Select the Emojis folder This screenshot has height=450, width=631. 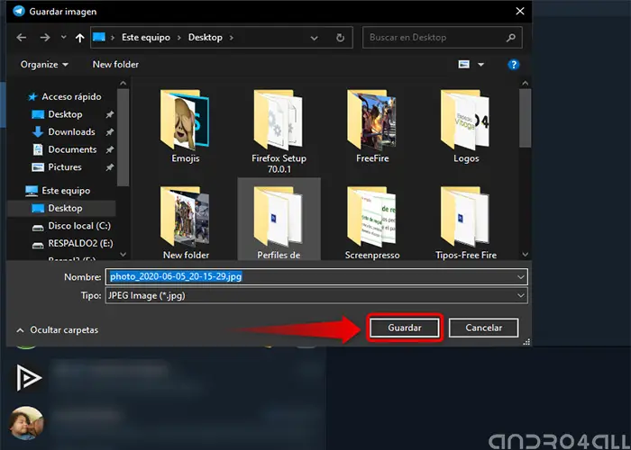pyautogui.click(x=186, y=126)
